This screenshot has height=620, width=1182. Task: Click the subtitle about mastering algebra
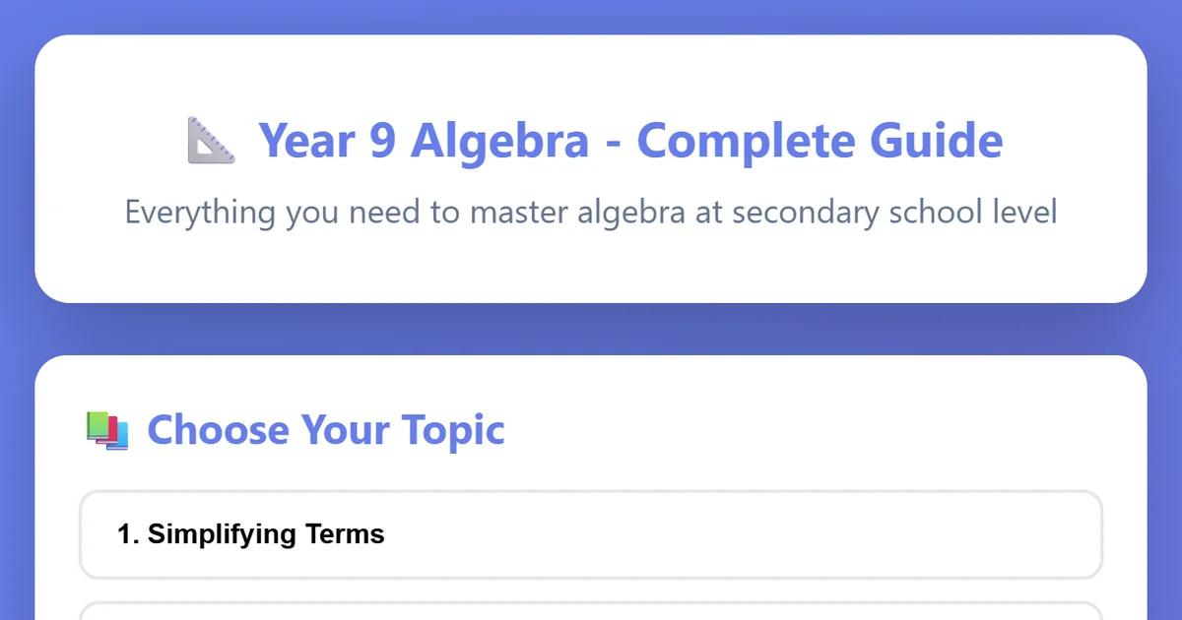[x=591, y=213]
